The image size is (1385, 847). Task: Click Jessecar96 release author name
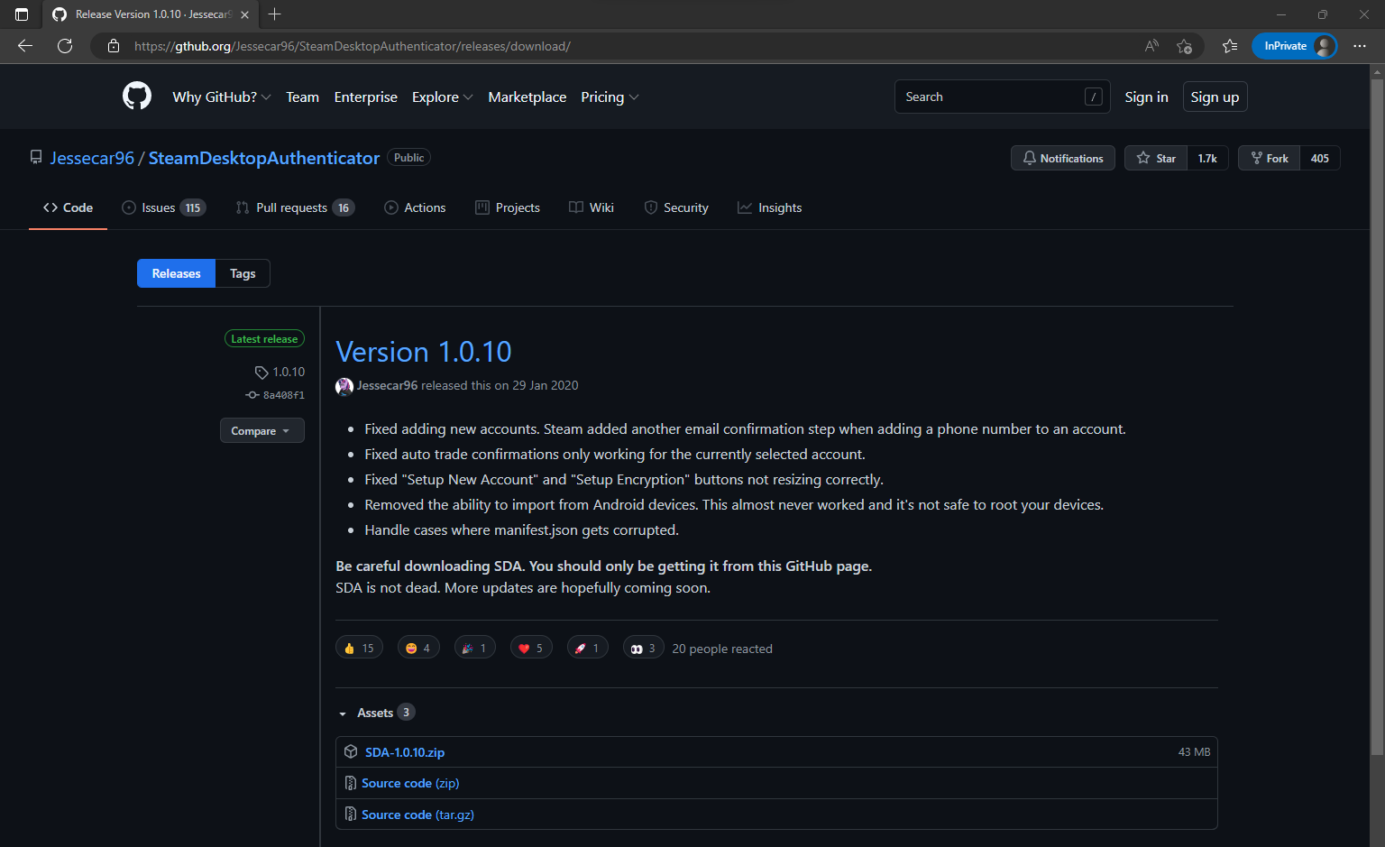pos(387,385)
